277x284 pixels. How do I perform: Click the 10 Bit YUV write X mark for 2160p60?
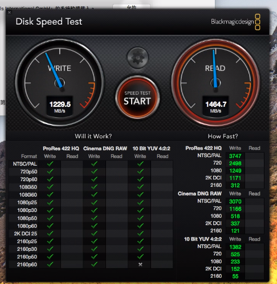pyautogui.click(x=140, y=265)
